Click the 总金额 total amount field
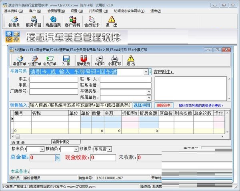This screenshot has width=240, height=191. (42, 157)
